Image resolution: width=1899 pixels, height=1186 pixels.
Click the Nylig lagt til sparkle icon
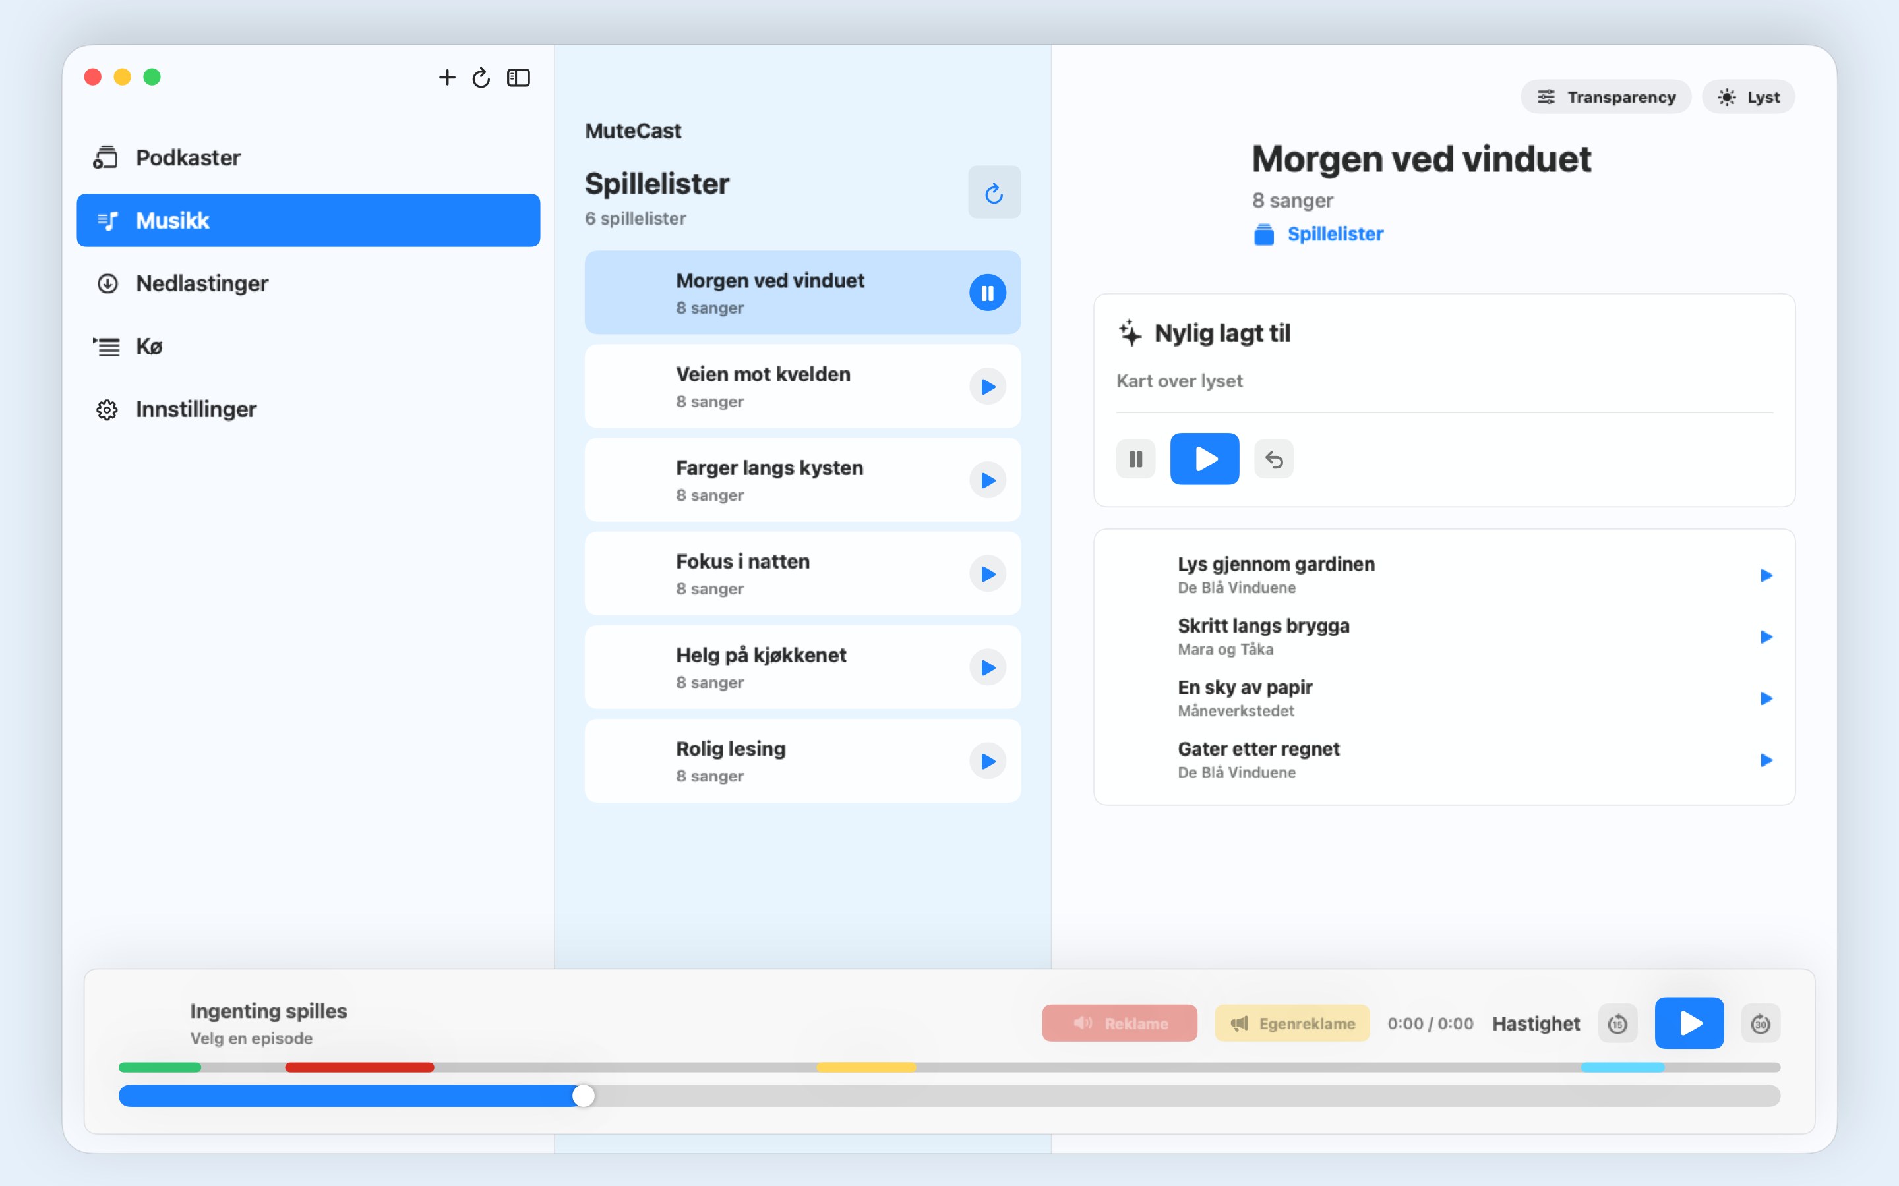1130,333
